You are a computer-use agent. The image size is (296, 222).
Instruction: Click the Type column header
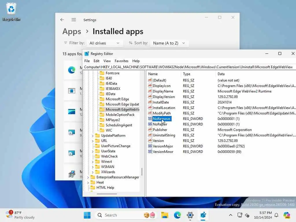tap(198, 74)
